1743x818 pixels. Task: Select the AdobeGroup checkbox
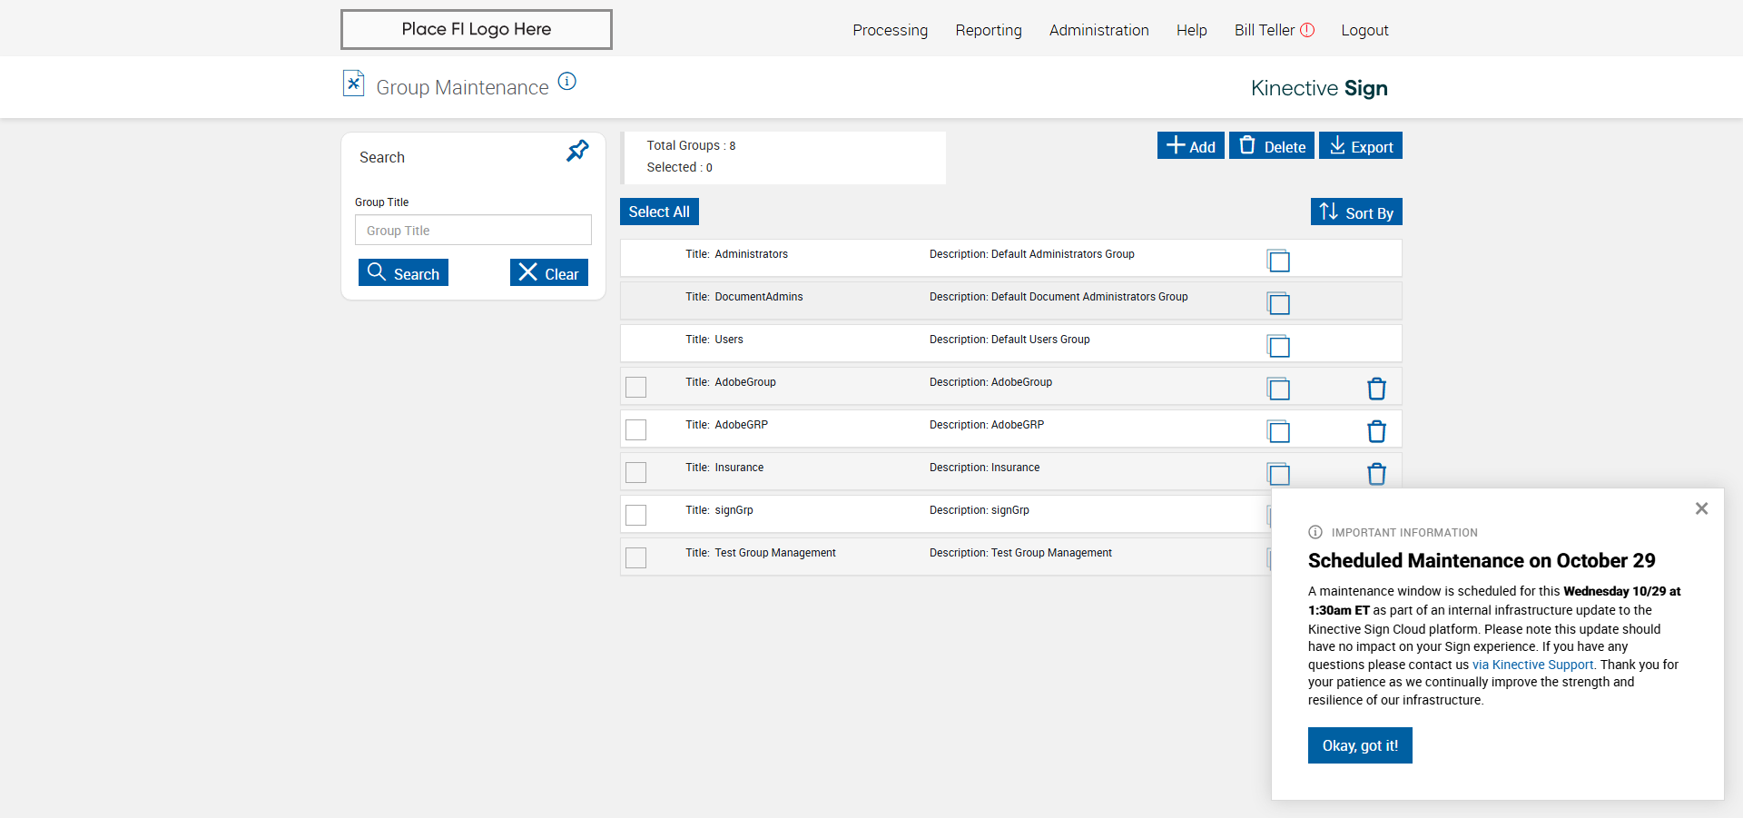(636, 388)
